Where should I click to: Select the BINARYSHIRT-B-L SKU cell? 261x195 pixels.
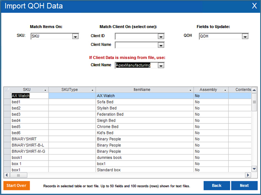pyautogui.click(x=29, y=145)
